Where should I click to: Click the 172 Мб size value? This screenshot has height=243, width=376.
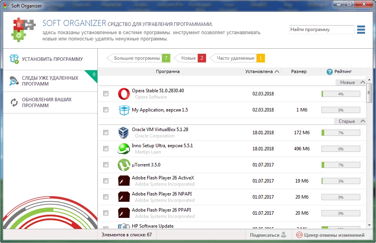click(x=302, y=133)
